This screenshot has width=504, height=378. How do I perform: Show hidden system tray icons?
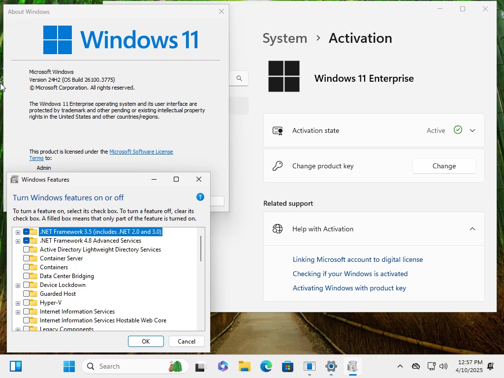coord(400,366)
